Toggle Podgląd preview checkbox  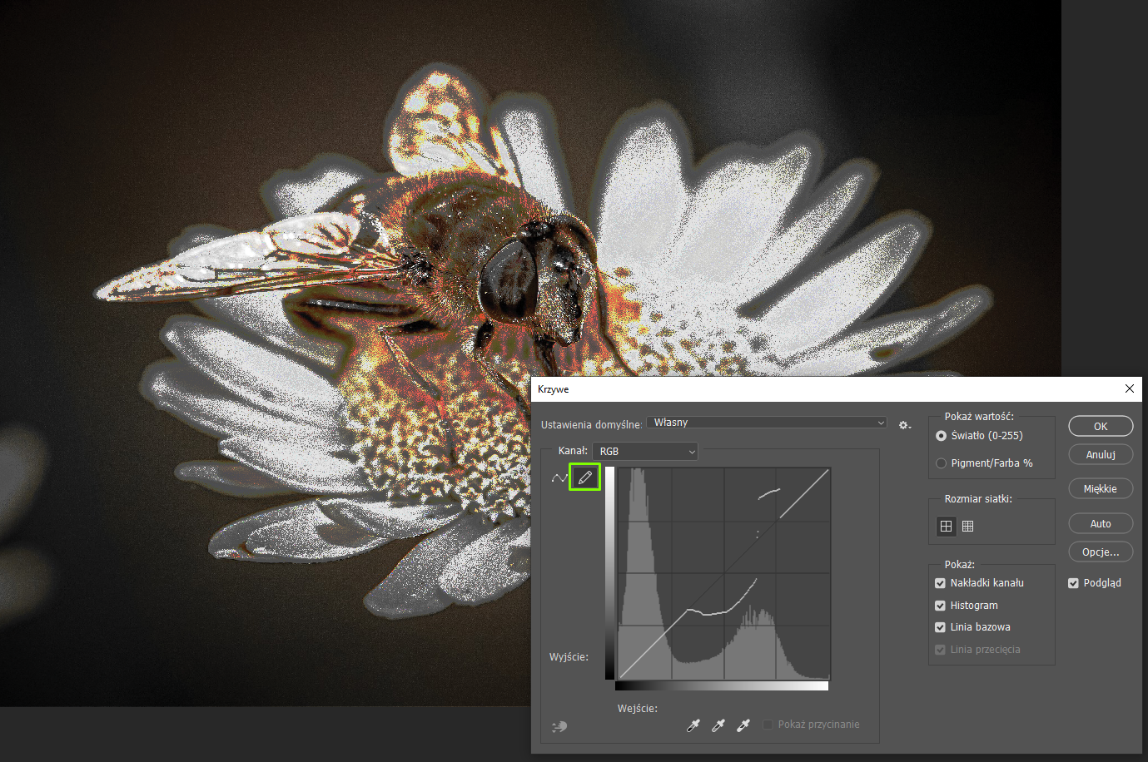1073,583
